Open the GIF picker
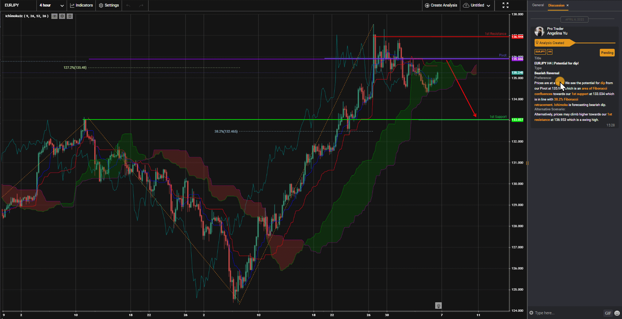The height and width of the screenshot is (319, 622). tap(608, 313)
